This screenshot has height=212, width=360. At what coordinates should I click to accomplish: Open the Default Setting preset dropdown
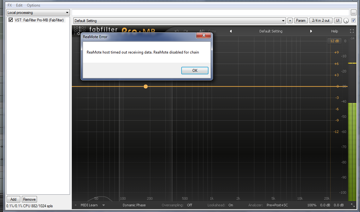point(180,20)
